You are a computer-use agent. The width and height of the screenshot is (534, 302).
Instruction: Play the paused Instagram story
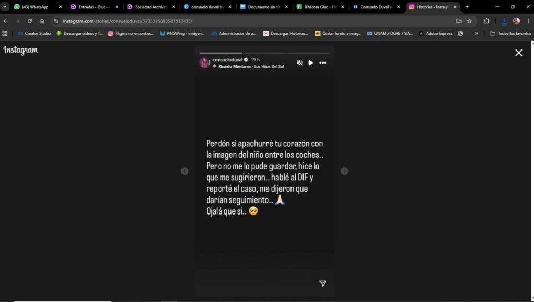coord(311,63)
